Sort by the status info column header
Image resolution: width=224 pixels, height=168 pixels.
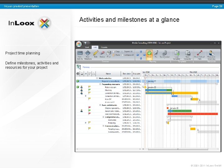[x=78, y=74]
